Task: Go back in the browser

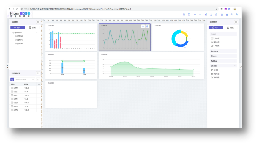Action: 10,9
